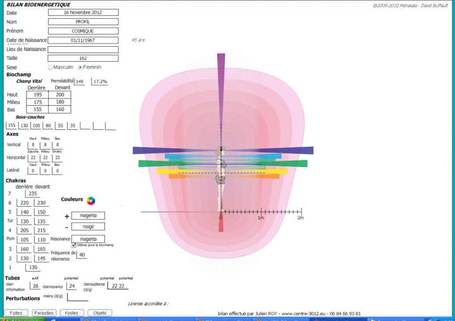Viewport: 455px width, 321px height.
Task: Select the Date de Naissance field
Action: tap(83, 40)
